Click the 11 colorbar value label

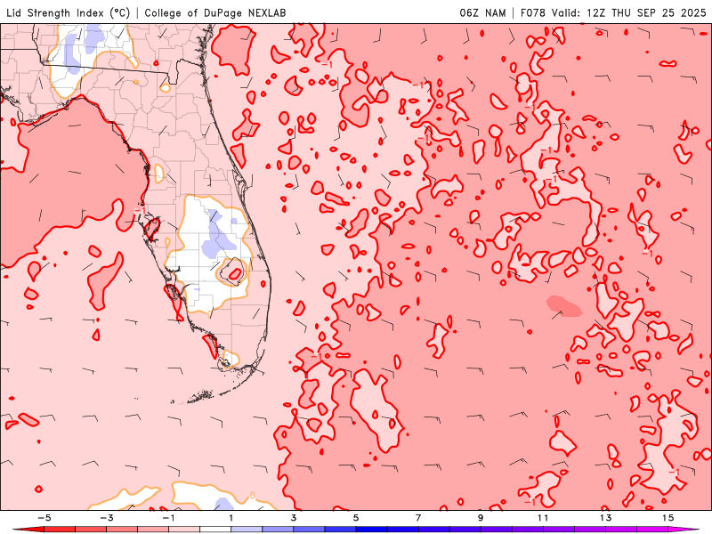[543, 518]
